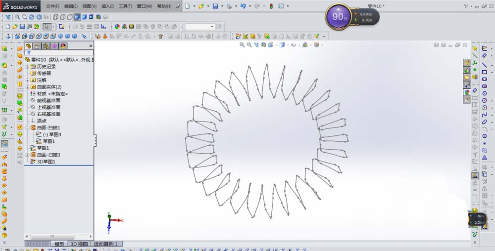495x251 pixels.
Task: Open the SolidWorks Resources home icon
Action: [467, 63]
